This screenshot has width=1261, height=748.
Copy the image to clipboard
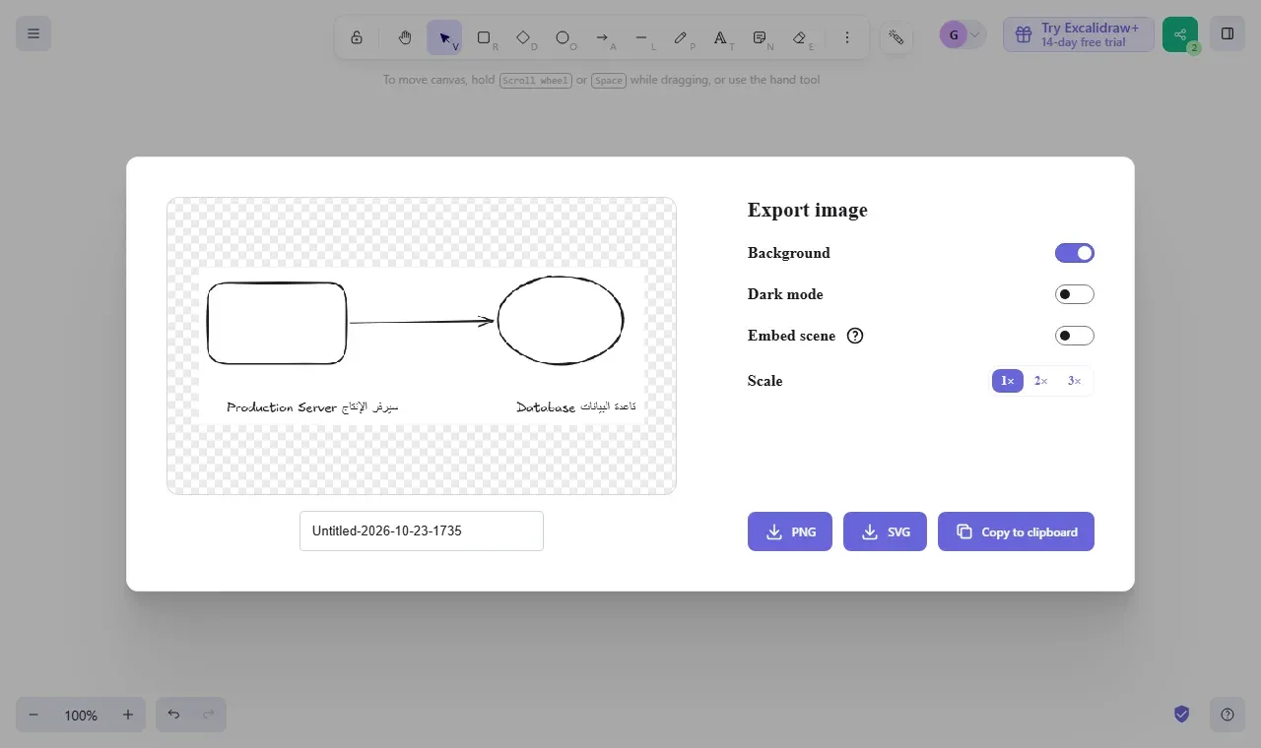tap(1016, 531)
